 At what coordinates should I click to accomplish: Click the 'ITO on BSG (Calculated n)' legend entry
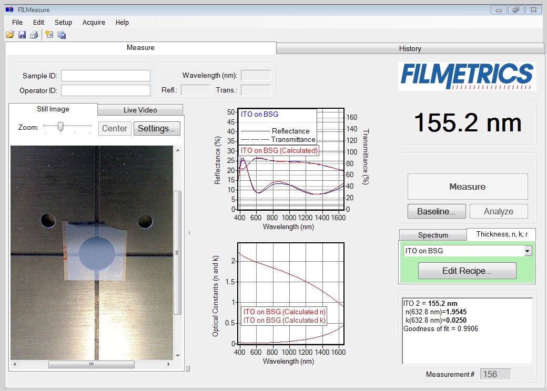(285, 312)
